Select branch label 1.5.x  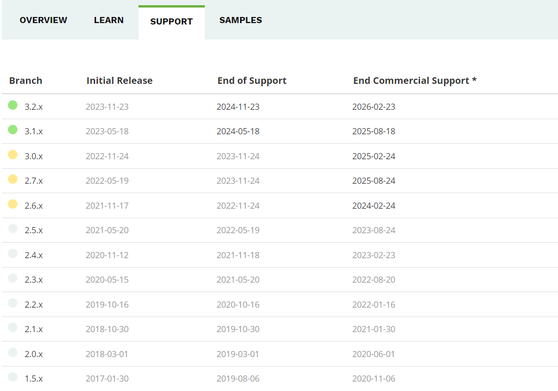(34, 379)
